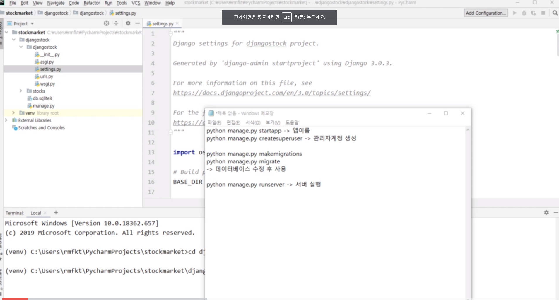
Task: Click line number 13 in editor gutter
Action: tap(151, 152)
